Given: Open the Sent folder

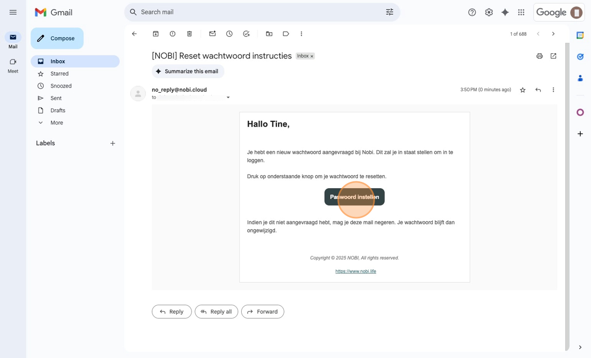Looking at the screenshot, I should [56, 98].
